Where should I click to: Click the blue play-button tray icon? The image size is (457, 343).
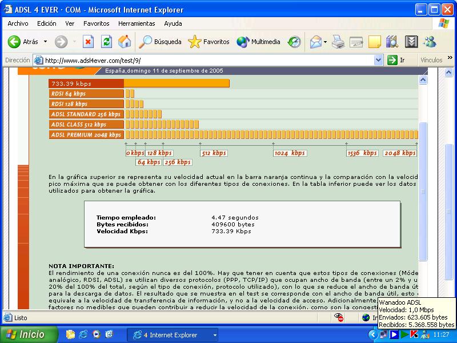point(394,334)
